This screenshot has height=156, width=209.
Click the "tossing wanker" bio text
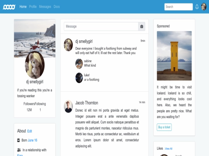point(26,96)
